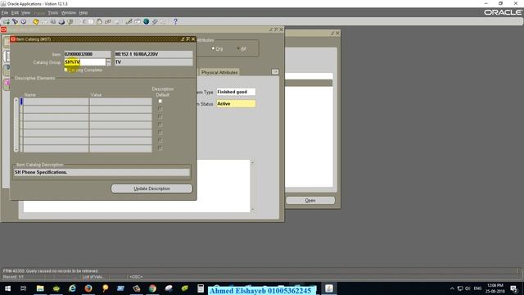Open Windows notification center icon

coord(514,288)
